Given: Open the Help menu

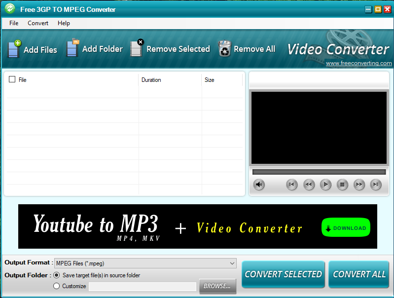Looking at the screenshot, I should [x=64, y=23].
